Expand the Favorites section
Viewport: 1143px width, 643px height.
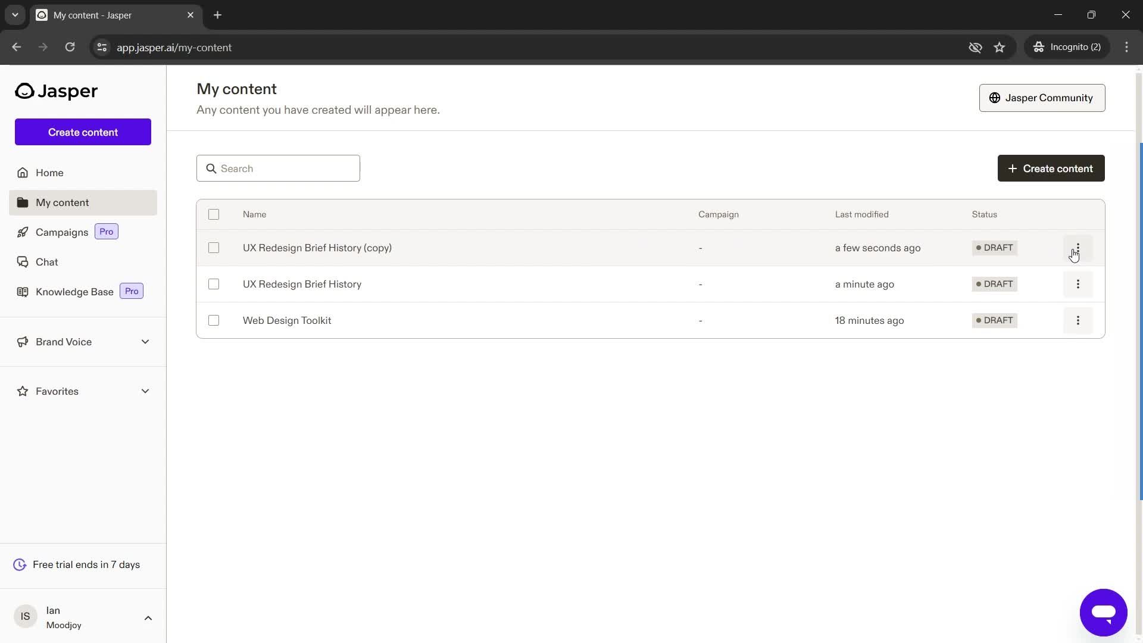click(145, 391)
